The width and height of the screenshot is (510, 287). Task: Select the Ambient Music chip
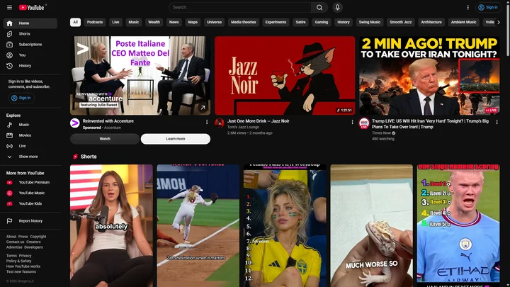coord(463,22)
